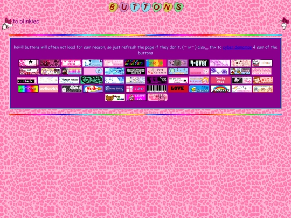The height and width of the screenshot is (218, 291).
Task: Click the green Von Dutch button
Action: click(92, 80)
